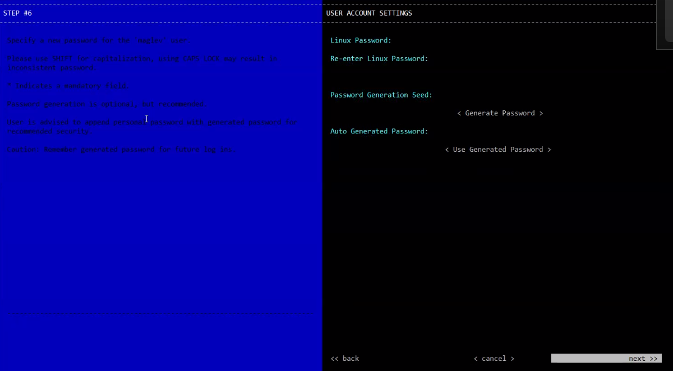Click the 'Password generation is optional' line
Viewport: 673px width, 371px height.
tap(107, 104)
